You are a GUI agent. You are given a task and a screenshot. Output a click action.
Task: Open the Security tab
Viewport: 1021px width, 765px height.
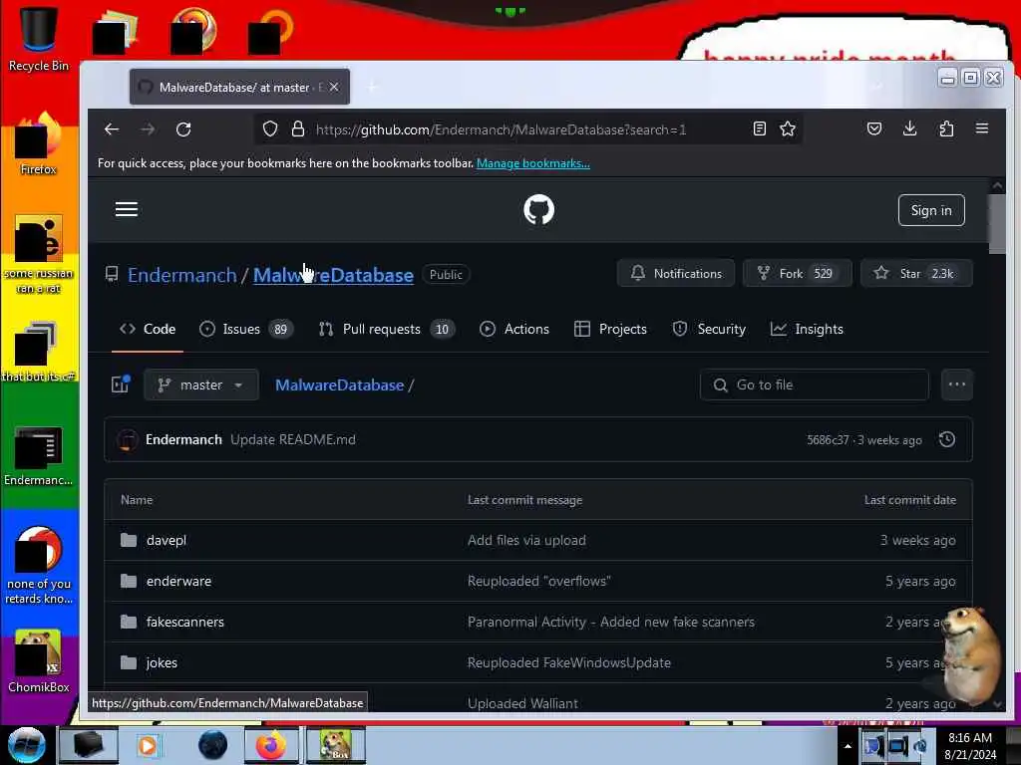(709, 329)
